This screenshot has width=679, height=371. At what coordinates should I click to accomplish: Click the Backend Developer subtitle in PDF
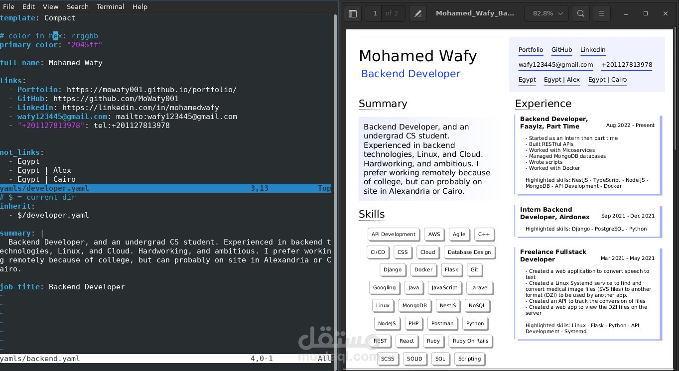[410, 74]
